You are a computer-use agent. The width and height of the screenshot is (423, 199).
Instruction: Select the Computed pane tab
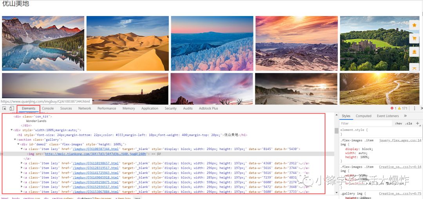tap(363, 116)
